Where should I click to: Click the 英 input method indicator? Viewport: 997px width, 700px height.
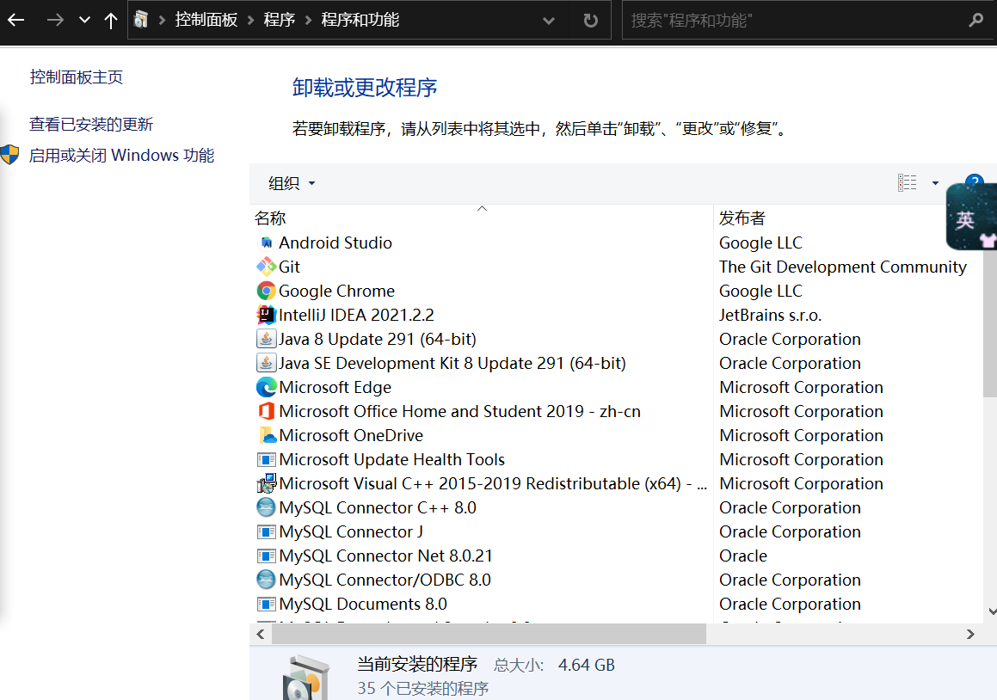[965, 219]
